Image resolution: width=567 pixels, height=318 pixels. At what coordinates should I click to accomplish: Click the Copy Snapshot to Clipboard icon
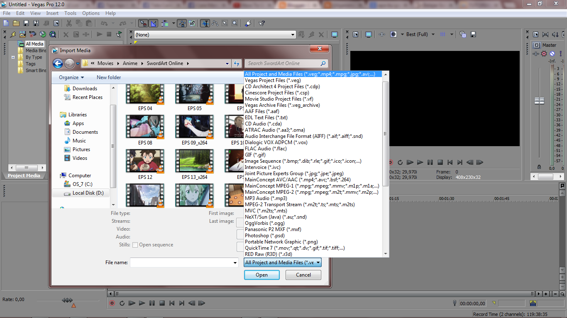463,34
